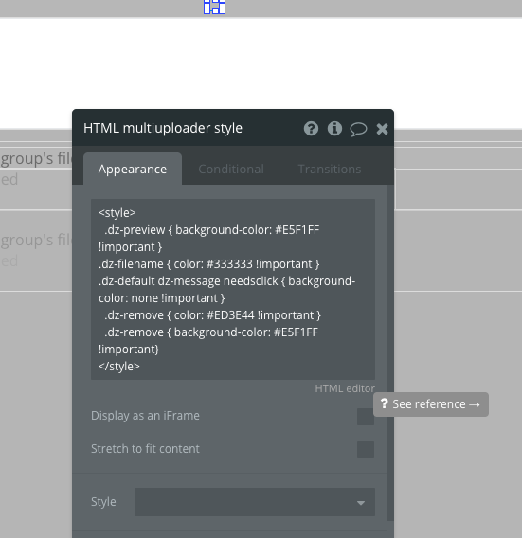Click the Style dropdown arrow
This screenshot has height=538, width=522.
point(361,503)
